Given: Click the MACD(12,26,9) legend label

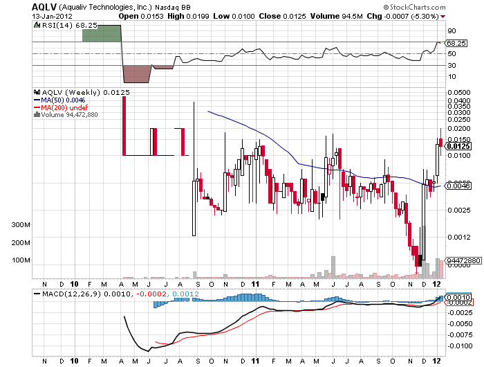Looking at the screenshot, I should coord(72,294).
